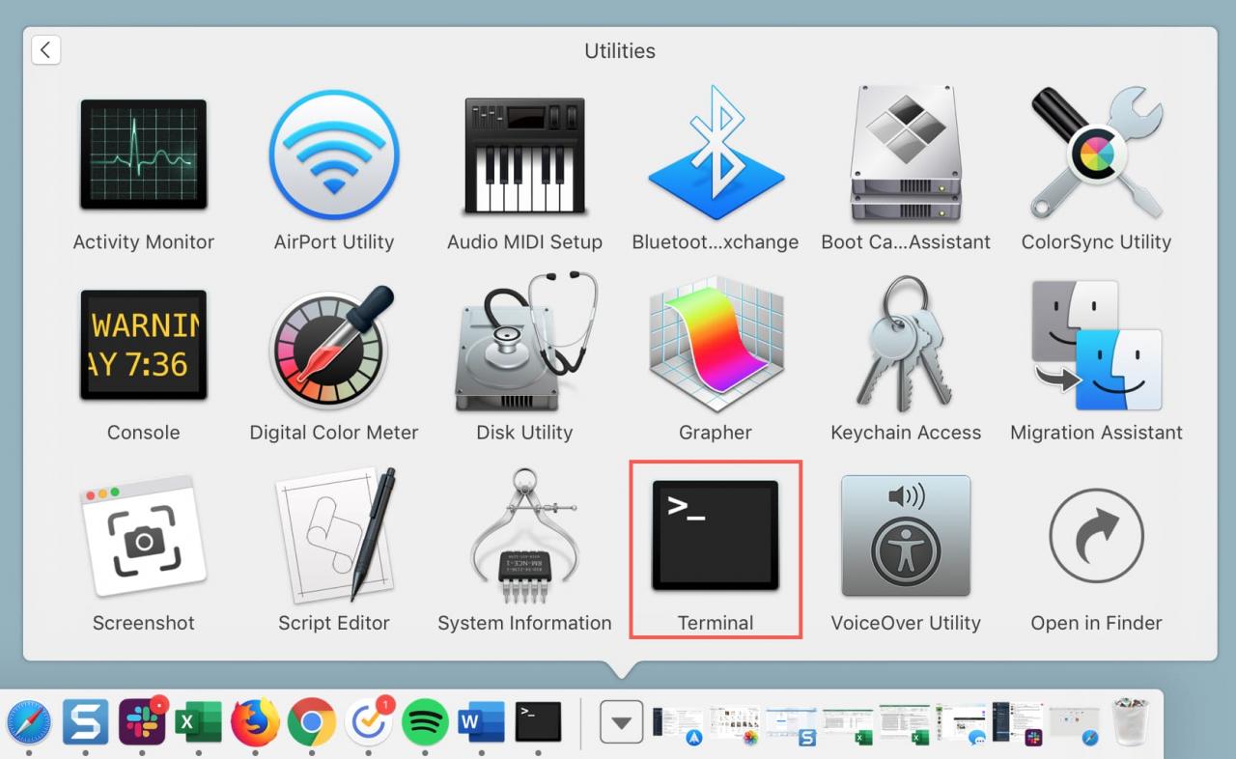1236x759 pixels.
Task: Open the blue checkmark tasks app in Dock
Action: [368, 722]
